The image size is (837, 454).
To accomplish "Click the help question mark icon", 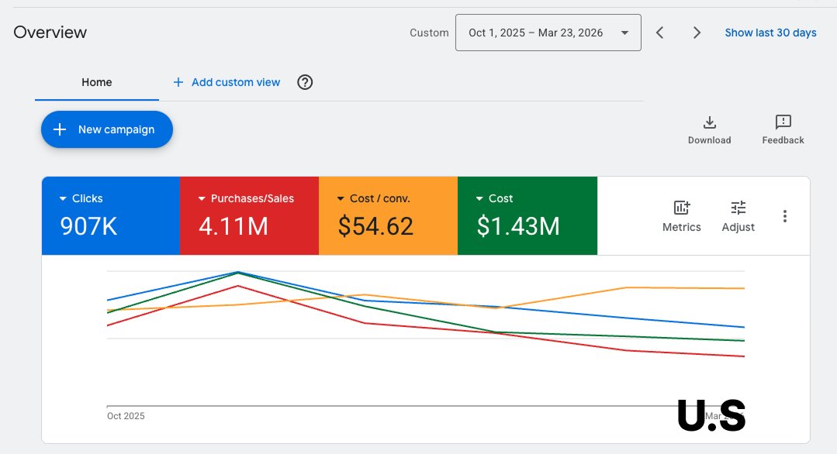I will click(304, 81).
